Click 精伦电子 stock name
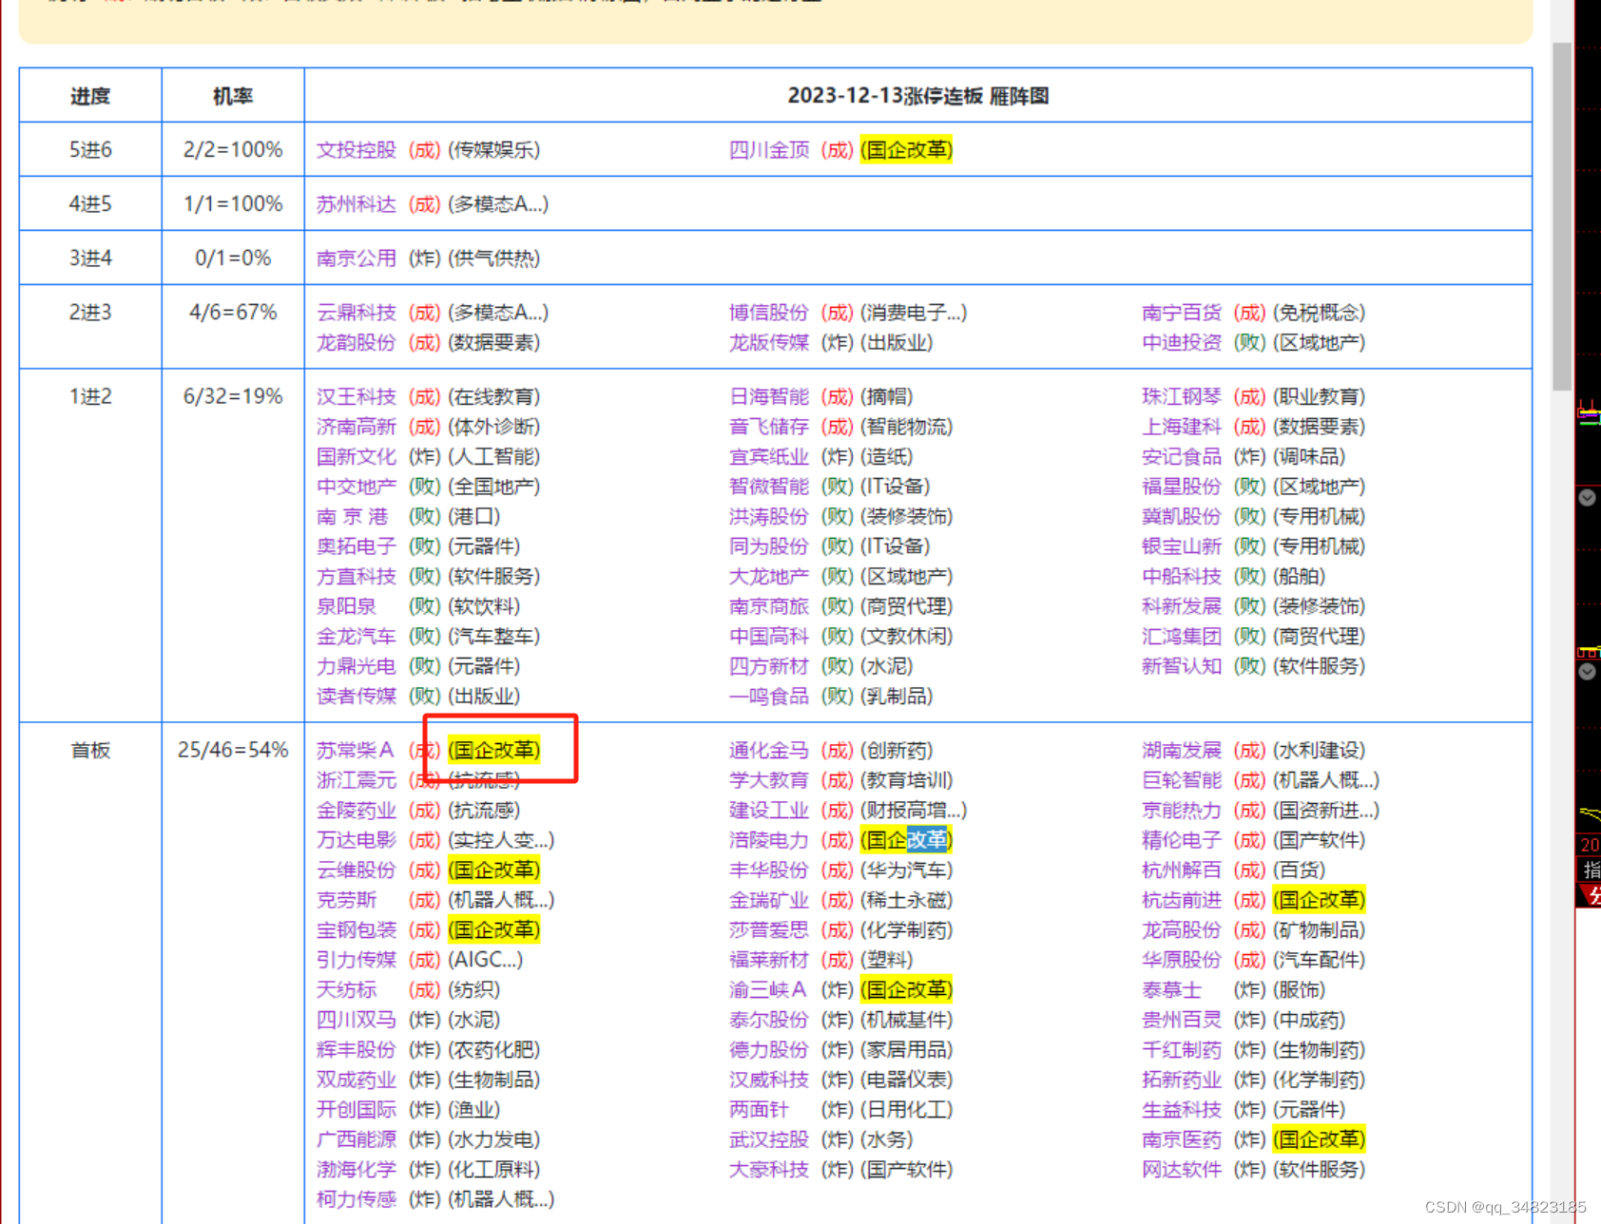Screen dimensions: 1601x1224 (x=1182, y=840)
